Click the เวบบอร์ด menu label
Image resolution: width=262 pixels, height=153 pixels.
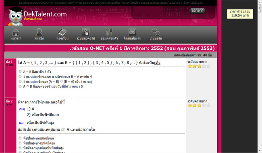(x=156, y=38)
